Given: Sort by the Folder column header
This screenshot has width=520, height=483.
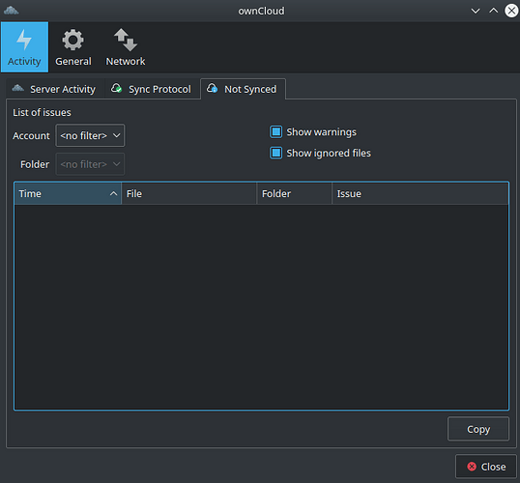Looking at the screenshot, I should pos(295,193).
